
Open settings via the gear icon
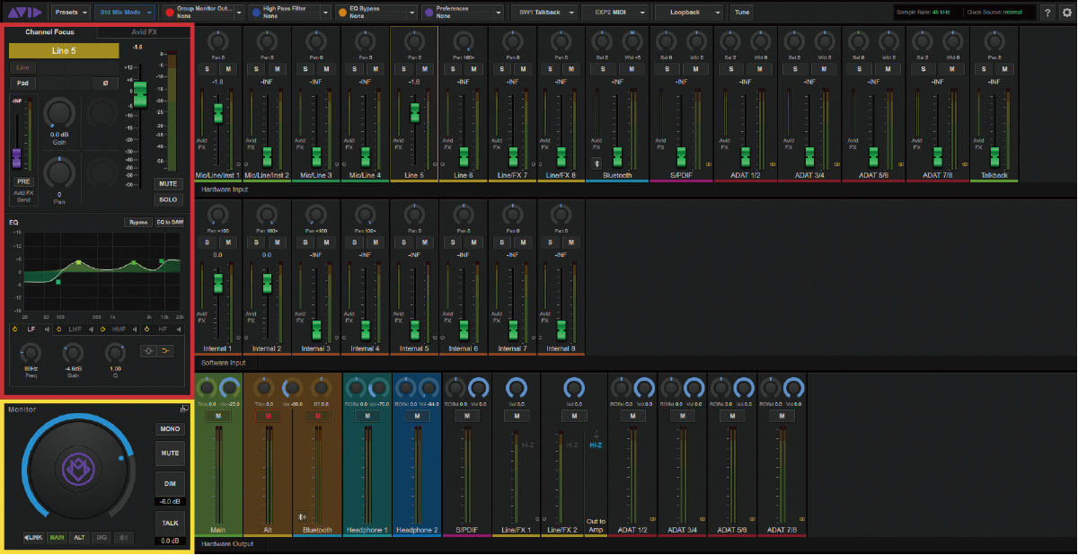tap(1066, 13)
